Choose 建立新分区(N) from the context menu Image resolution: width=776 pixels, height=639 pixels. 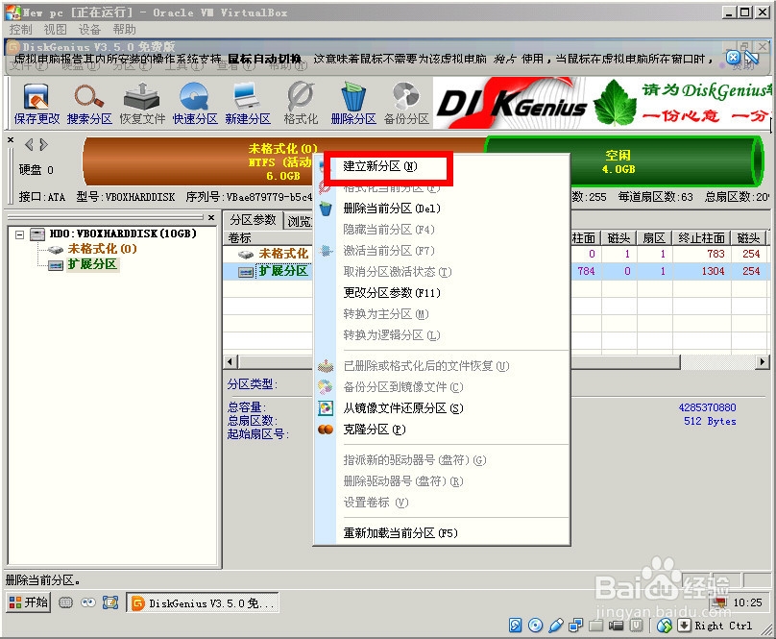(x=380, y=166)
